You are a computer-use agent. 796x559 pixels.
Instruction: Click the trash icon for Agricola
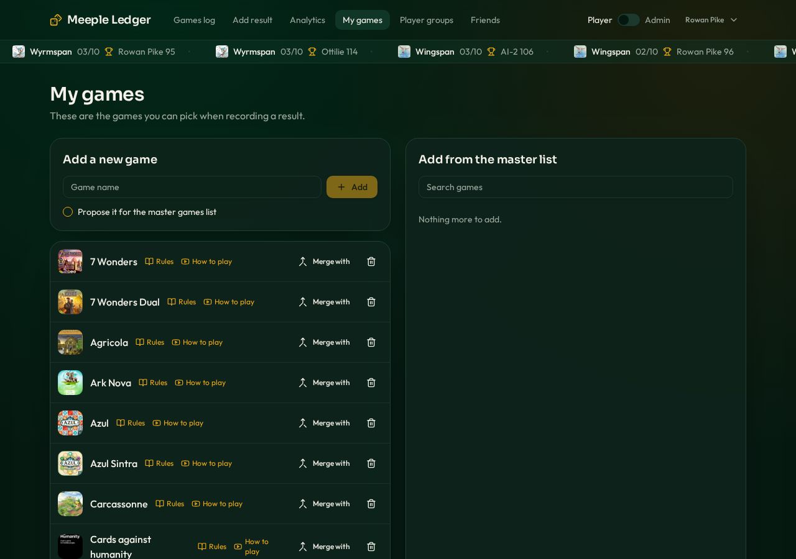click(x=371, y=342)
